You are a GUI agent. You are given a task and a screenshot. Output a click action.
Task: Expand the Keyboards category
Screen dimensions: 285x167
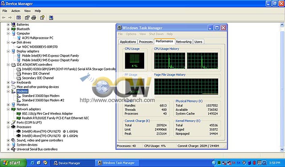pos(8,82)
